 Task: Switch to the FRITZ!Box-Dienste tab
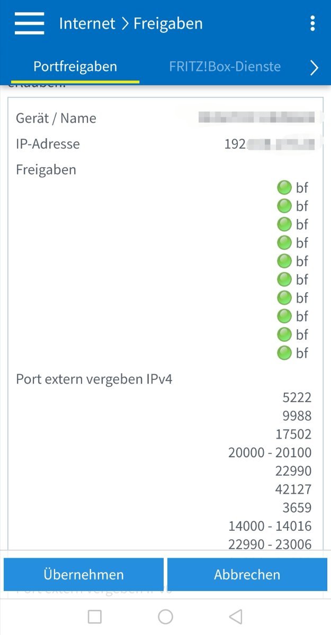[225, 67]
